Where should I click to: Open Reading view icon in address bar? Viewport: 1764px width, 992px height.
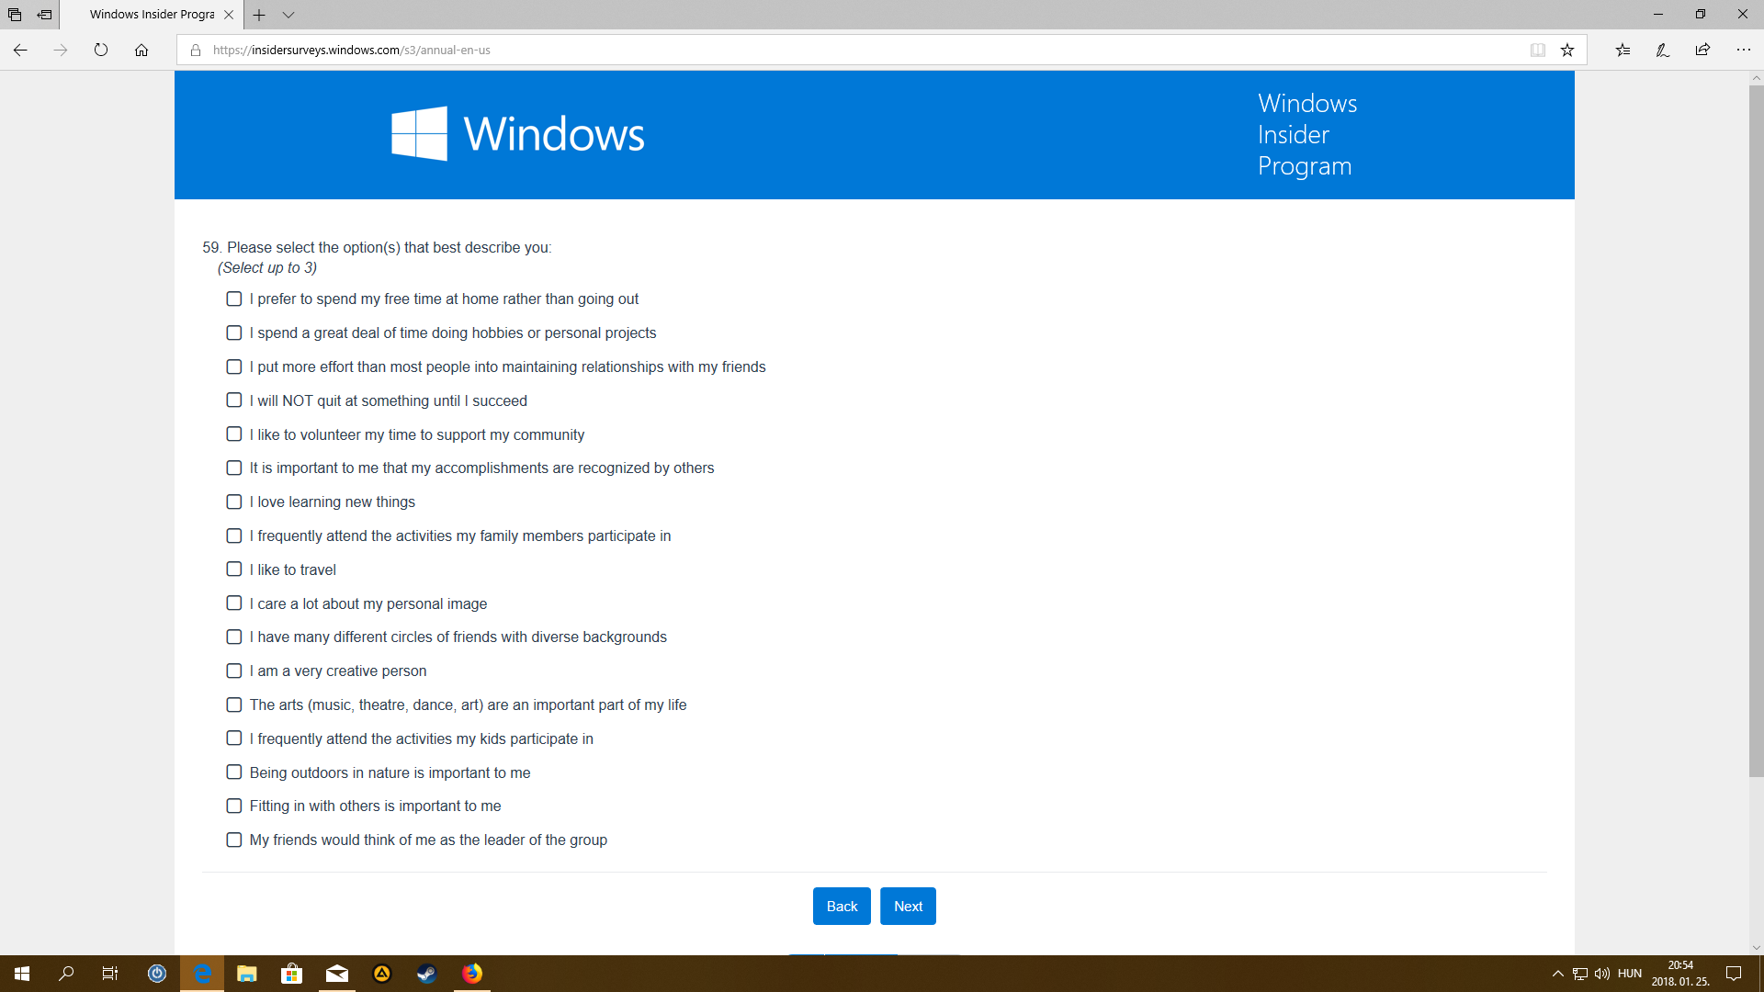pyautogui.click(x=1538, y=51)
